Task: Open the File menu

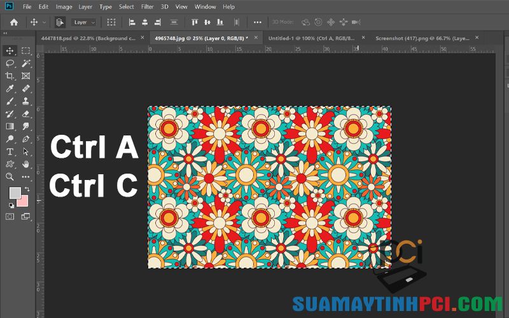Action: 27,6
